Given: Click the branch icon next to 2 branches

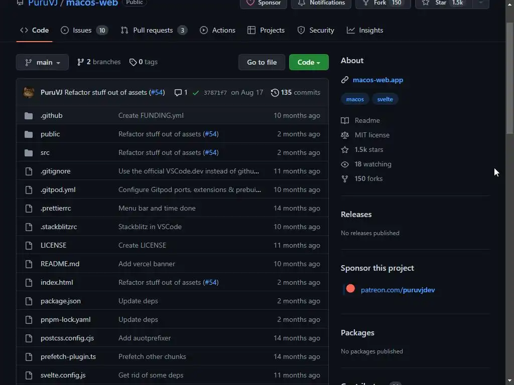Looking at the screenshot, I should (x=80, y=62).
